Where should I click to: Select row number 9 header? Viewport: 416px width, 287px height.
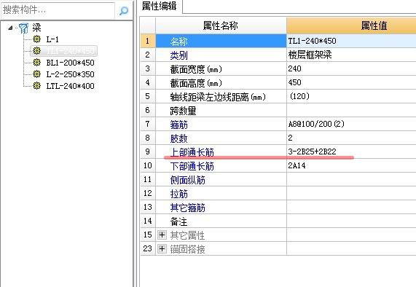[148, 152]
